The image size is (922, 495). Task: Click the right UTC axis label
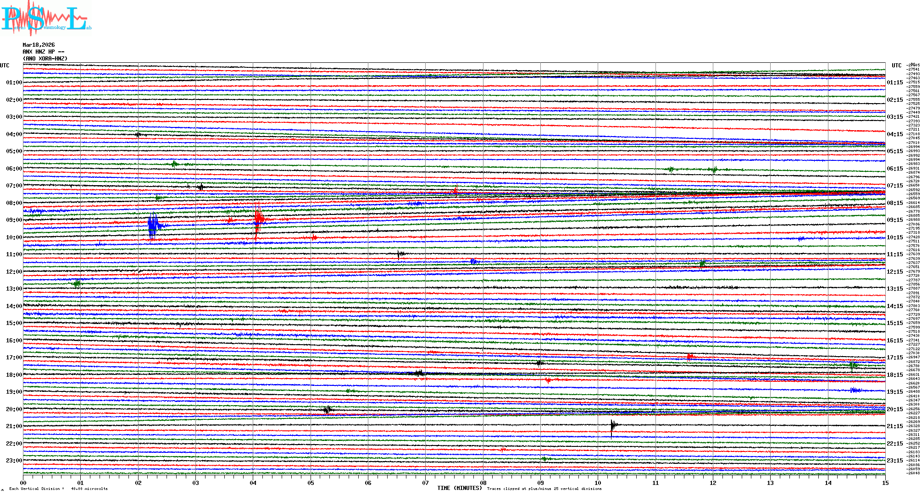tap(896, 66)
